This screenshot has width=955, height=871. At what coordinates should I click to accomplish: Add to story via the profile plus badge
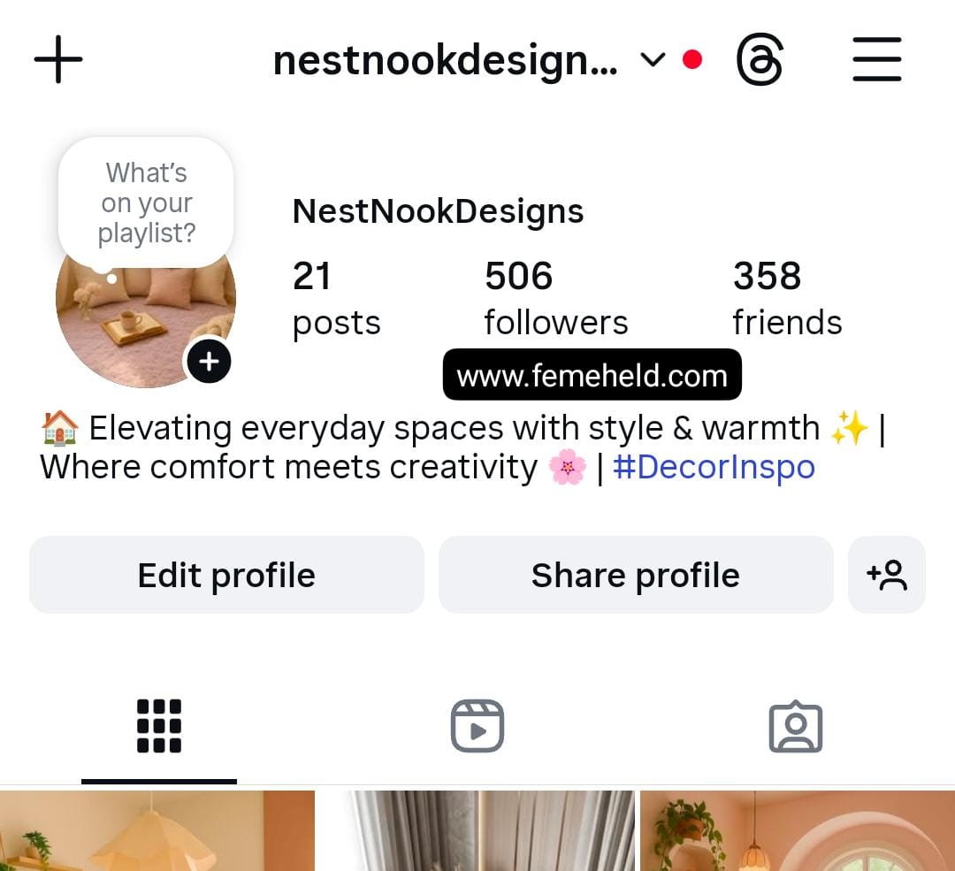(x=209, y=361)
